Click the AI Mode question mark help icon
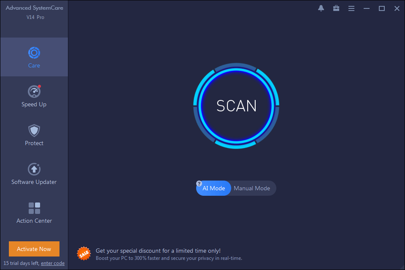Screen dimensions: 405x270 point(199,184)
